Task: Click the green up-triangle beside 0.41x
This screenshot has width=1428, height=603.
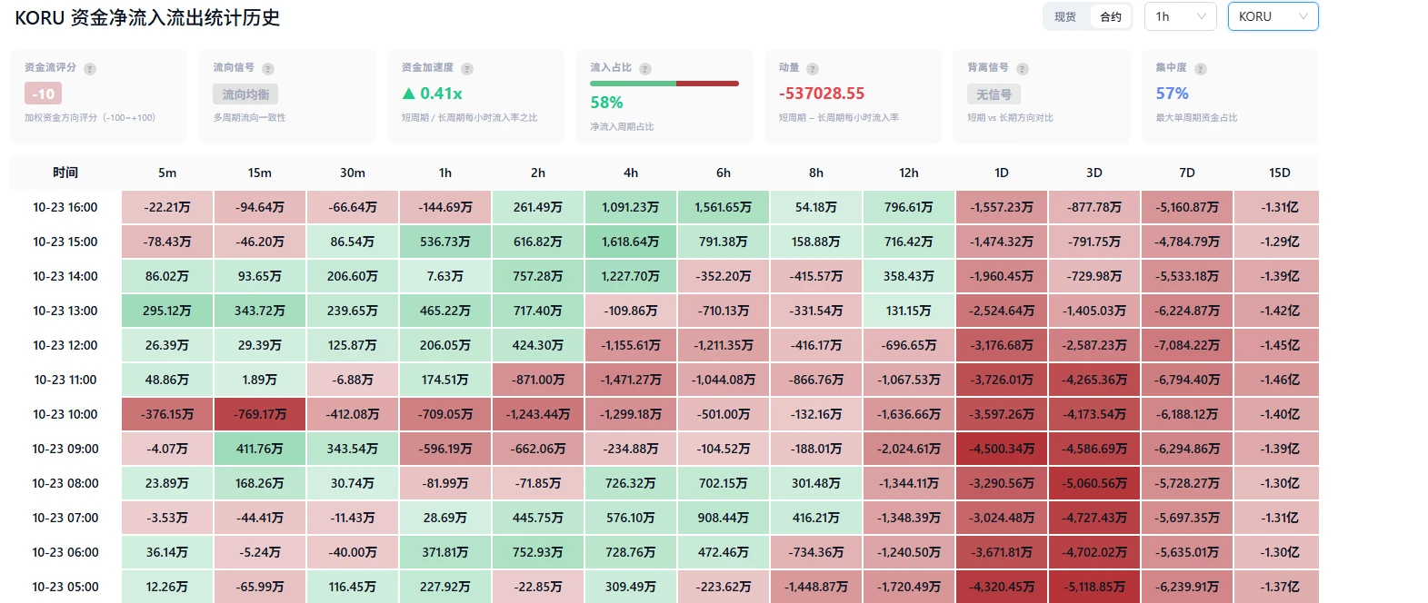Action: tap(409, 94)
